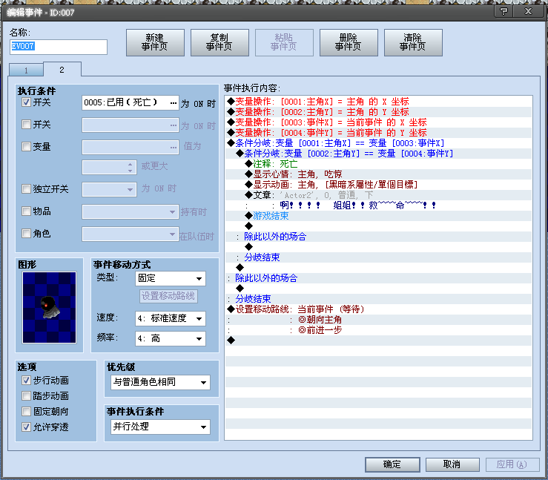
Task: Select the indented 除此以外的场合 inner line
Action: (378, 237)
